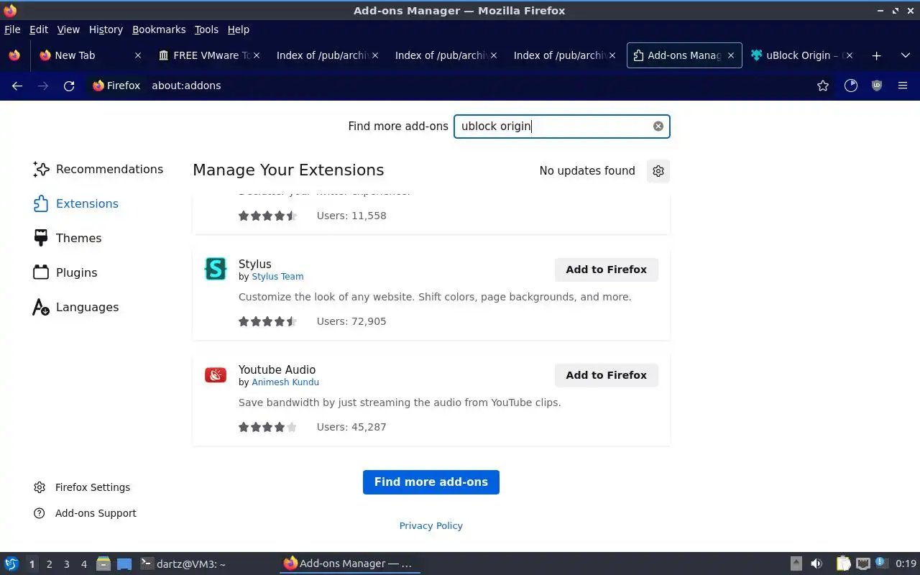Open the File menu
This screenshot has height=575, width=920.
click(12, 29)
